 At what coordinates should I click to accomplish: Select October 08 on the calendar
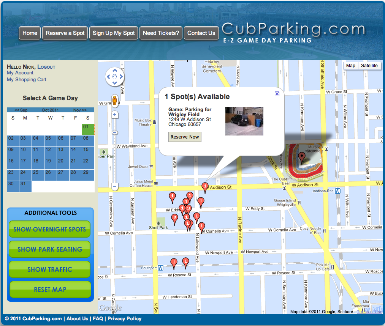(x=88, y=141)
